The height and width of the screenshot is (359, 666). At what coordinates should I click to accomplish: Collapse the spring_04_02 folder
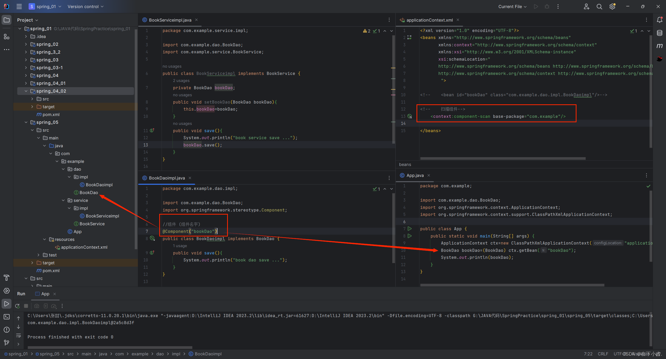coord(26,91)
